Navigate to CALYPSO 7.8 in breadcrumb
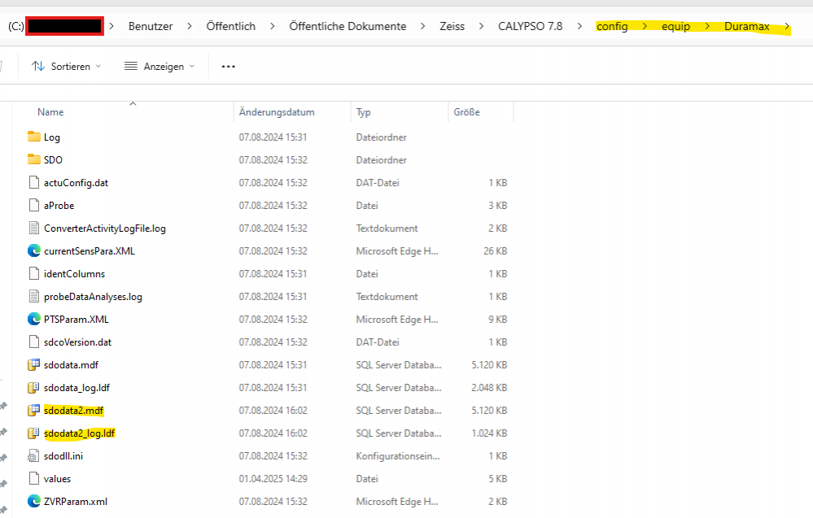The height and width of the screenshot is (518, 813). (530, 26)
